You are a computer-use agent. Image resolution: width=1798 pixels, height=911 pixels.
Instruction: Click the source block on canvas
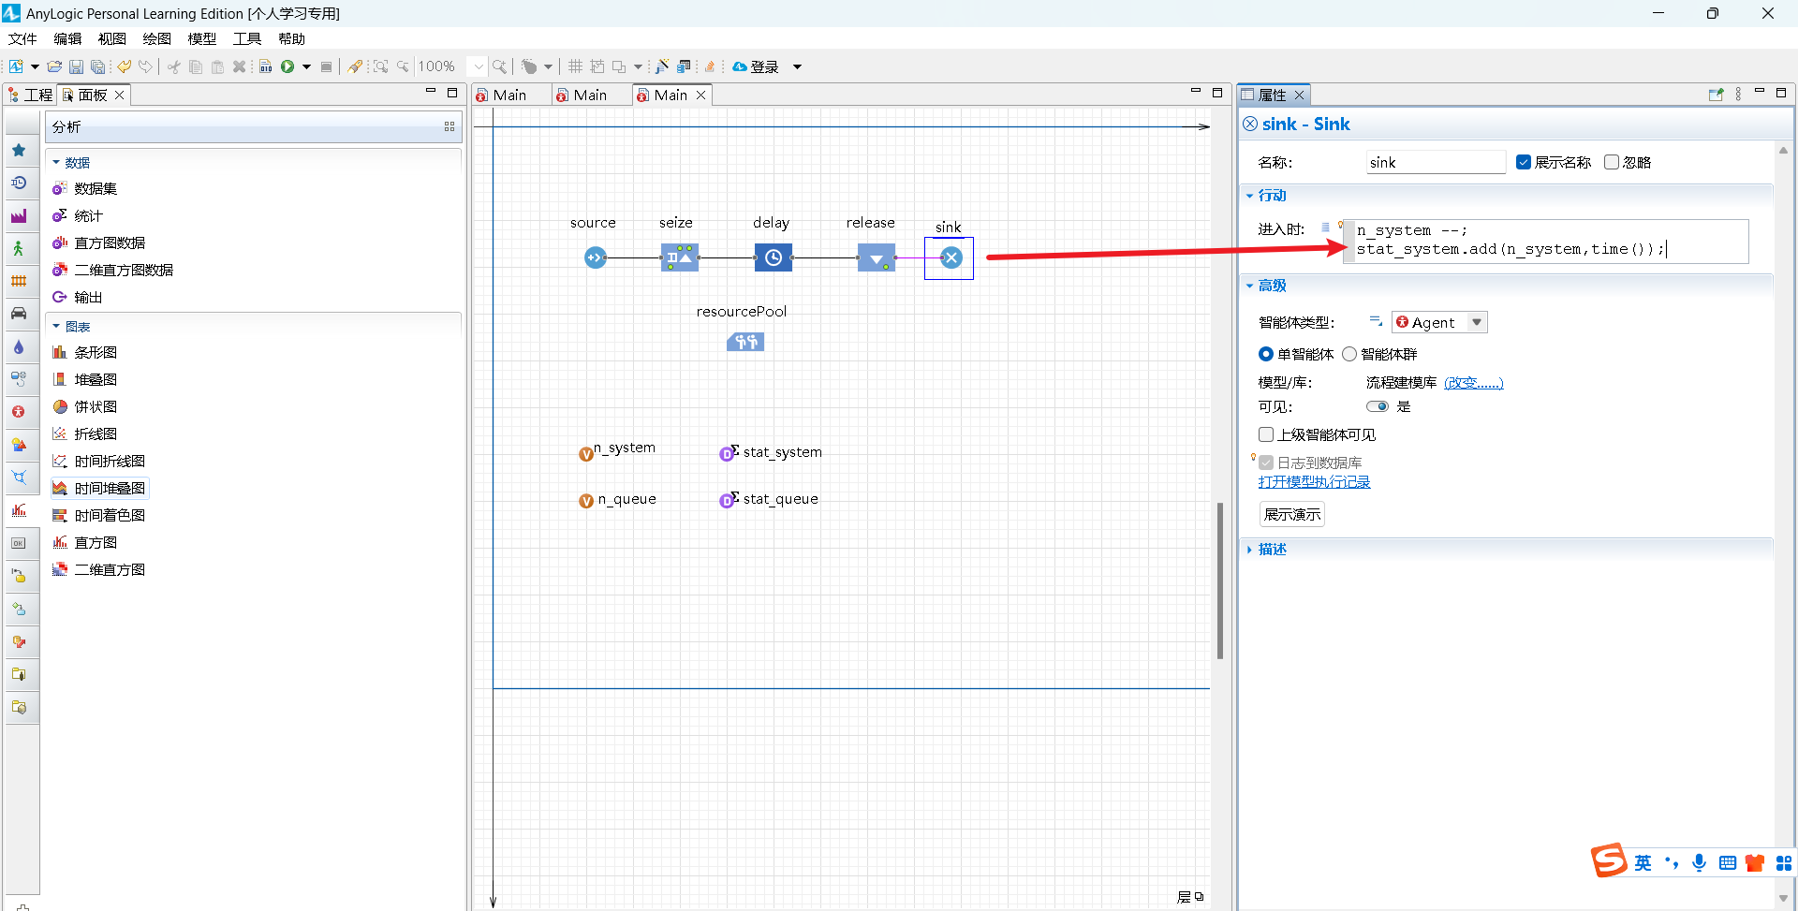click(x=596, y=257)
